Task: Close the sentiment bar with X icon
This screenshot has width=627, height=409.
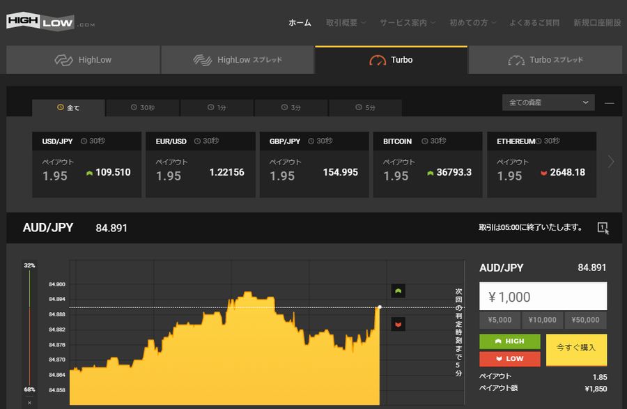Action: tap(29, 403)
